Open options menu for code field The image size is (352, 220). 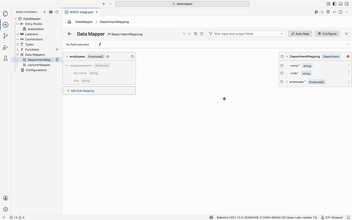tap(349, 72)
